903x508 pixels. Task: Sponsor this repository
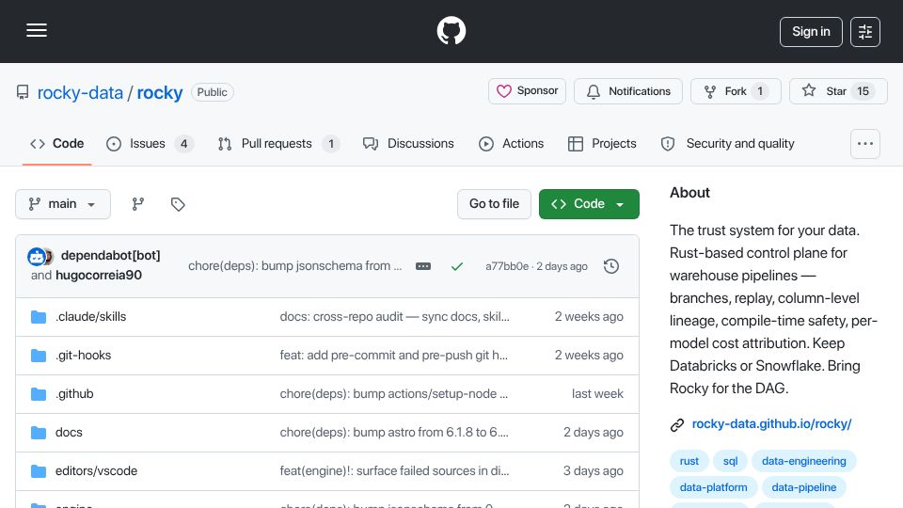click(x=527, y=91)
